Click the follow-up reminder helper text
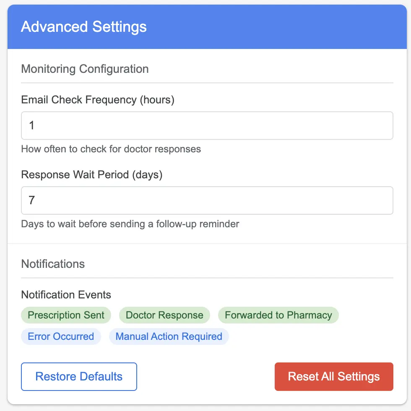 point(130,224)
